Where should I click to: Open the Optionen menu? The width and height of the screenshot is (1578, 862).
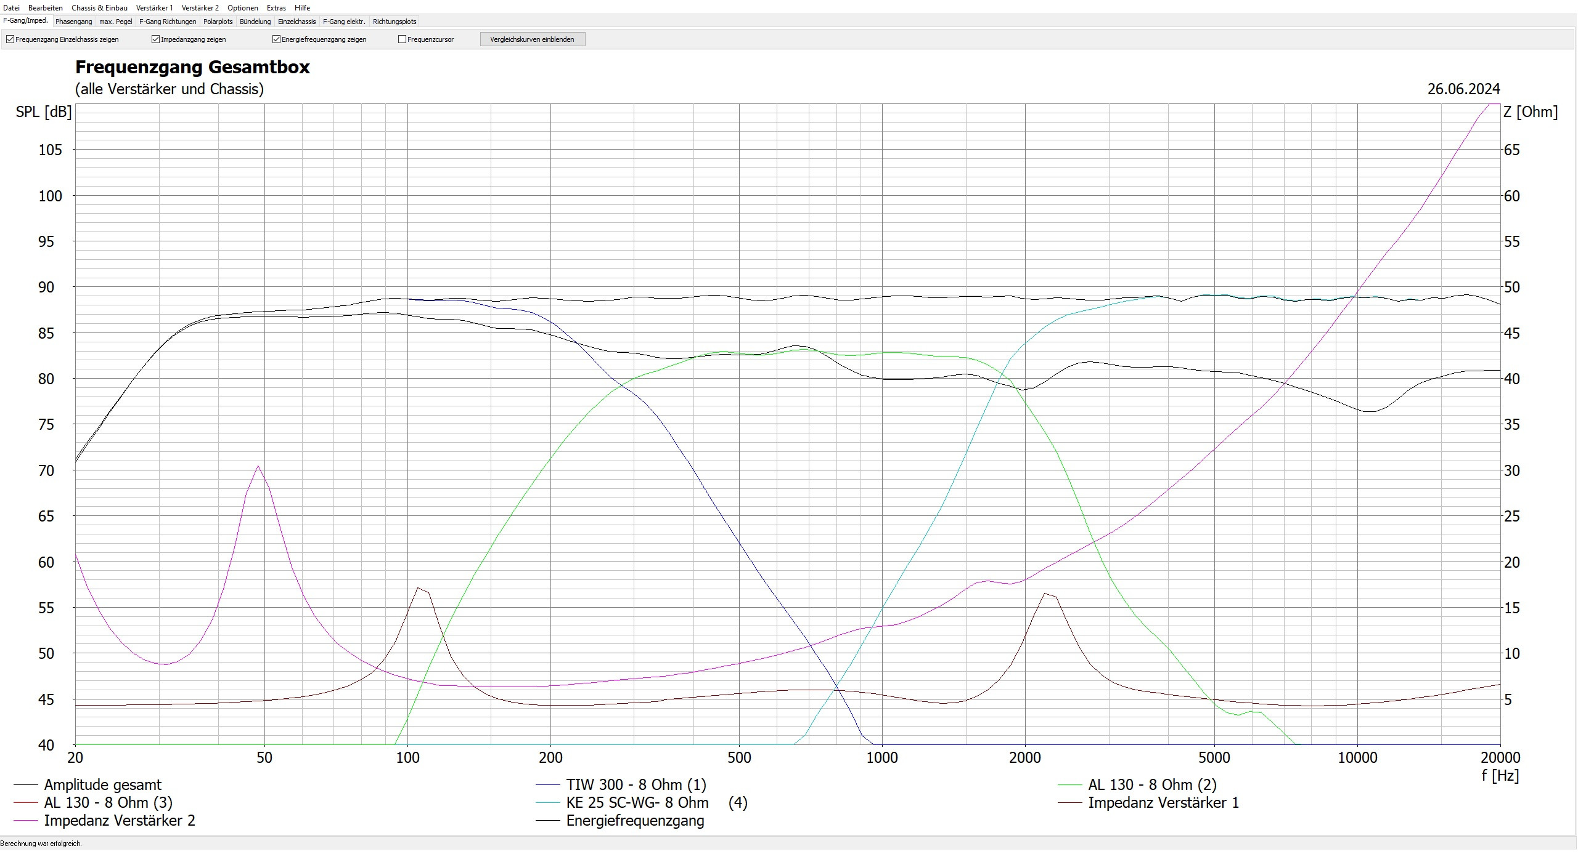[x=242, y=8]
